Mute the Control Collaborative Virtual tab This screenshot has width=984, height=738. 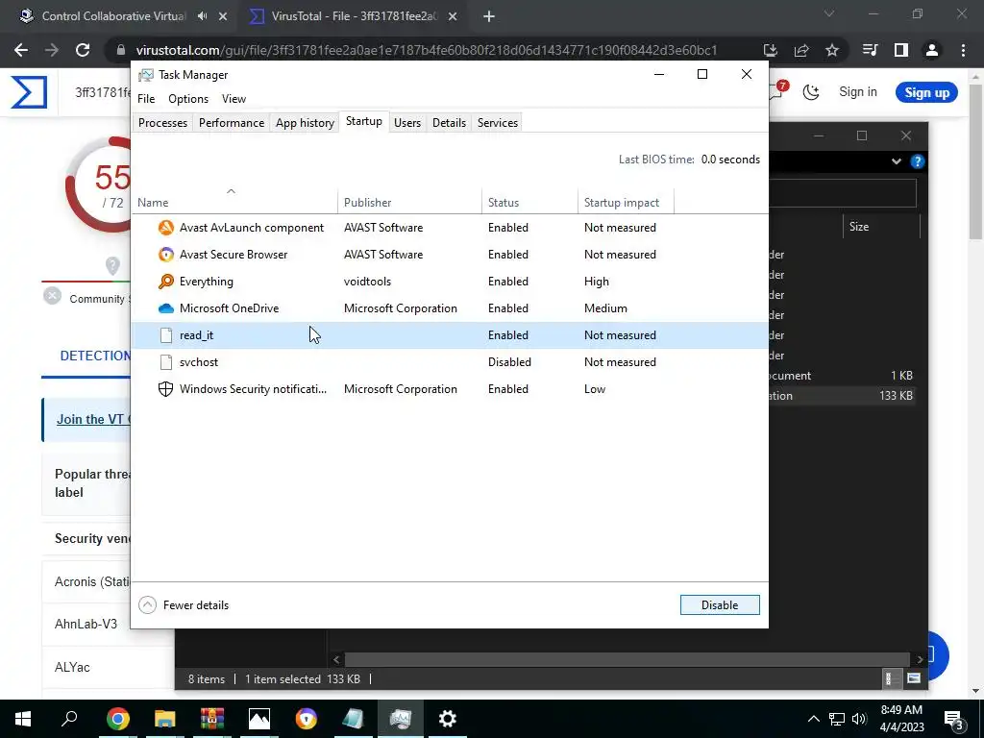pyautogui.click(x=202, y=16)
